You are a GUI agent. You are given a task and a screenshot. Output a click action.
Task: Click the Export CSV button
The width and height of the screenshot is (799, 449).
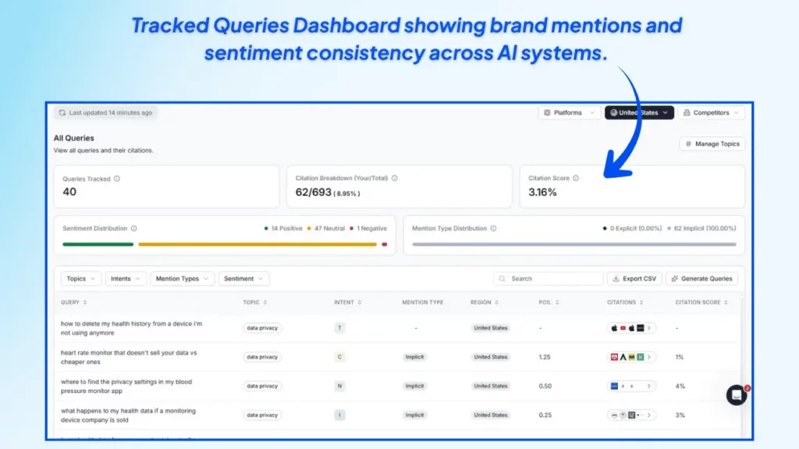(x=634, y=278)
